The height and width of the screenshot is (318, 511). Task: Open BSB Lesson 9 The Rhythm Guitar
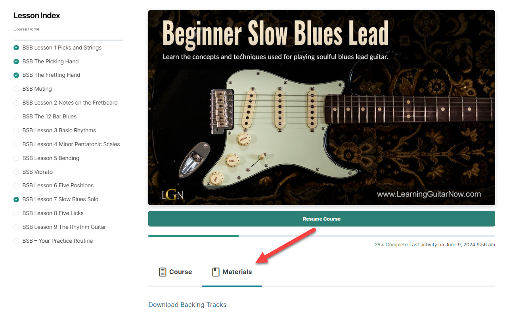point(64,227)
